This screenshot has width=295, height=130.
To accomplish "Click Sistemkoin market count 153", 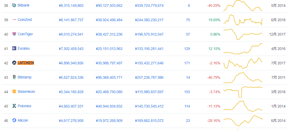I will 187,92.
